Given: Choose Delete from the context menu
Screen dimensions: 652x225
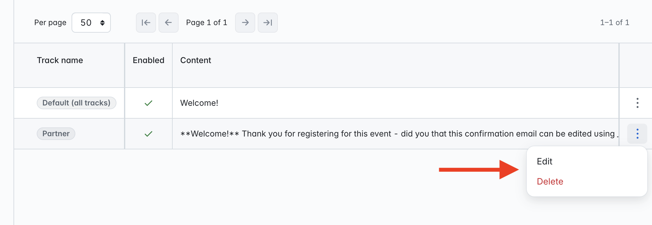Looking at the screenshot, I should tap(550, 181).
